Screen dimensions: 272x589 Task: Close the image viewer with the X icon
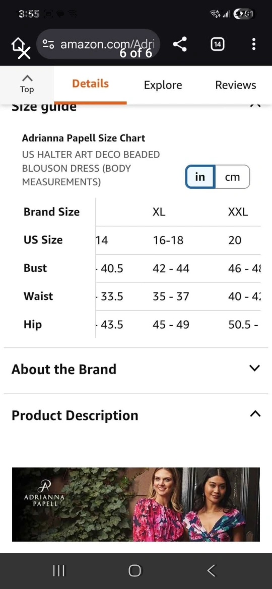(x=24, y=53)
